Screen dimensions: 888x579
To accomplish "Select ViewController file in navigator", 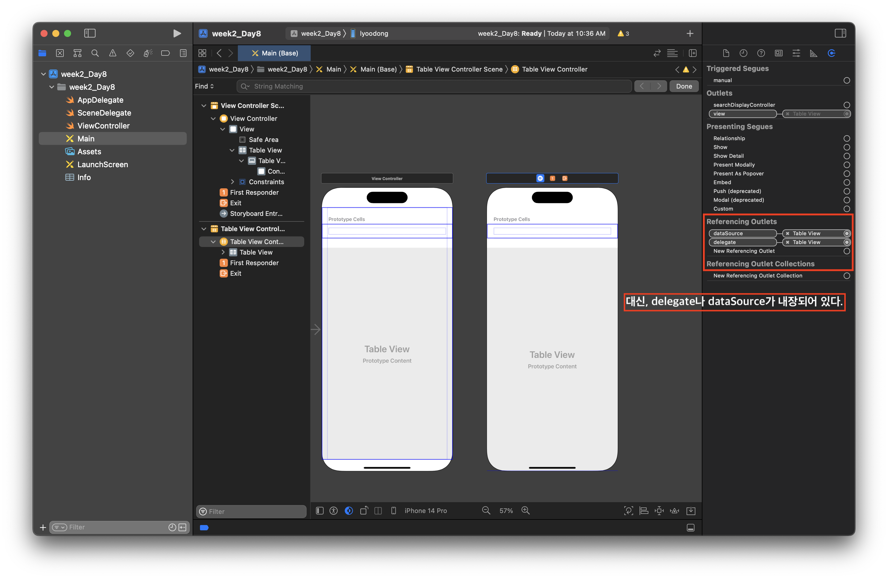I will pyautogui.click(x=103, y=126).
